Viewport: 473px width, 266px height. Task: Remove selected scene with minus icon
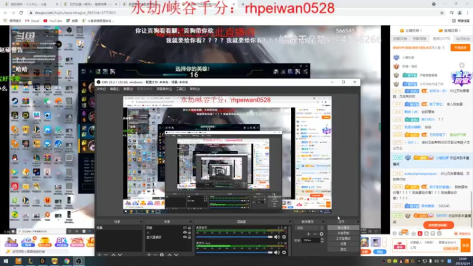[x=106, y=255]
